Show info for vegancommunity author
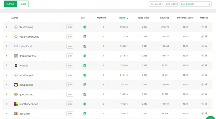This screenshot has height=119, width=216. pos(202,37)
